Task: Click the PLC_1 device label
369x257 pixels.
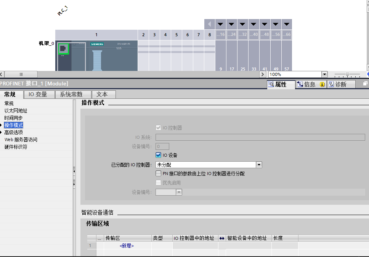Action: tap(63, 11)
